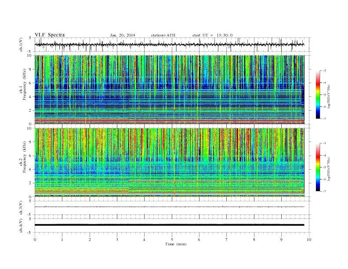Click the time-axis tick label "0"
This screenshot has width=348, height=269.
[35, 240]
